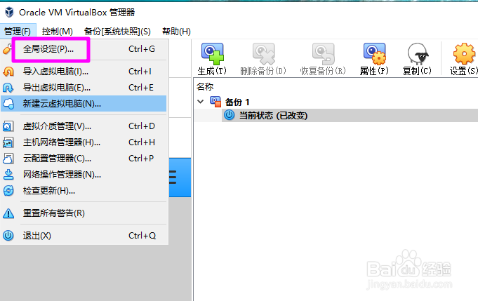Click the power icon of 当前状态

pyautogui.click(x=230, y=115)
